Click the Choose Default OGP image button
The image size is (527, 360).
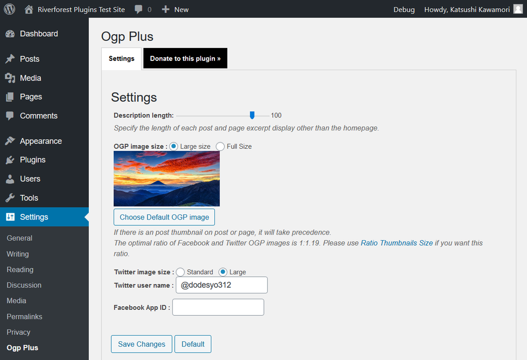[164, 217]
